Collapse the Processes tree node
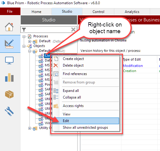 (24, 36)
